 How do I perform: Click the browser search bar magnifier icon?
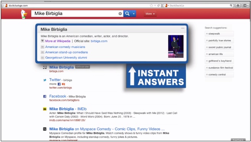231,5
